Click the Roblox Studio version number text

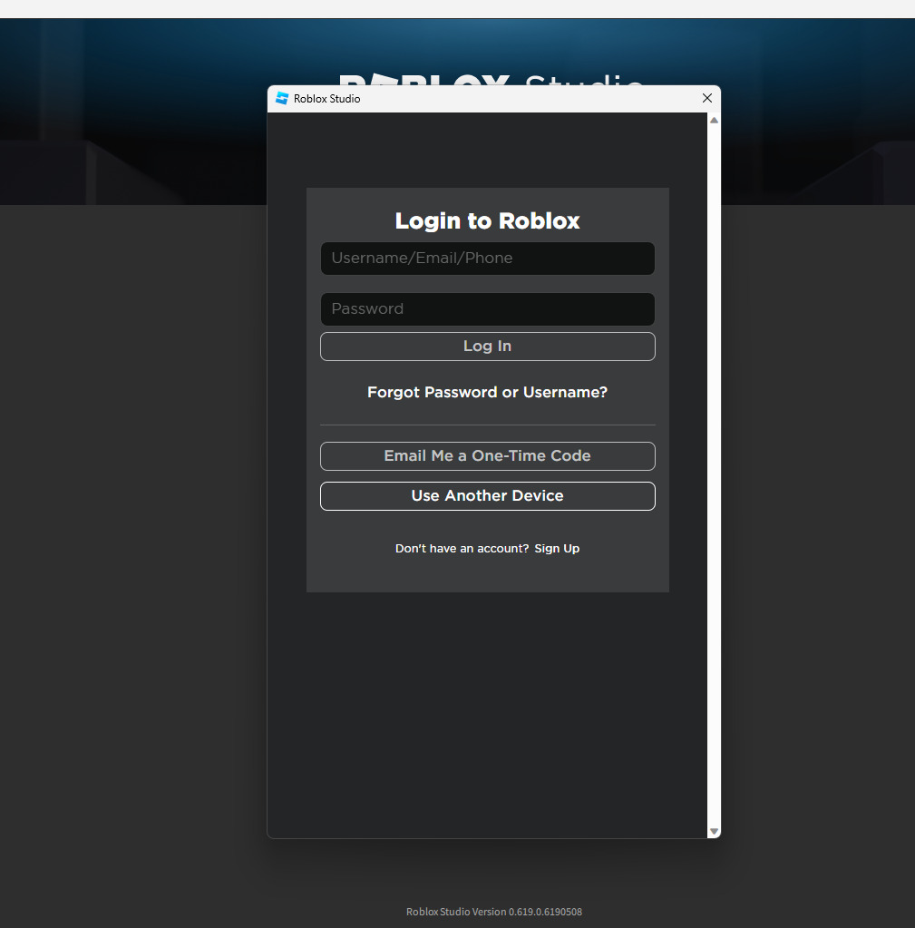pos(493,911)
